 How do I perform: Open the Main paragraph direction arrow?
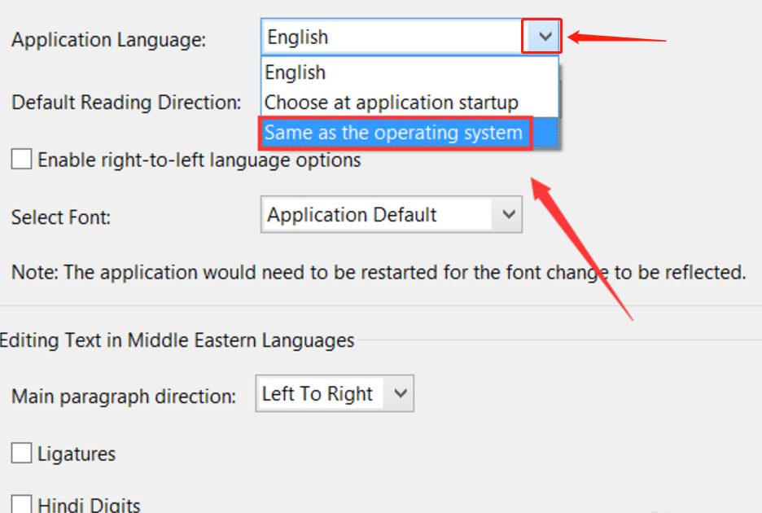pyautogui.click(x=400, y=394)
